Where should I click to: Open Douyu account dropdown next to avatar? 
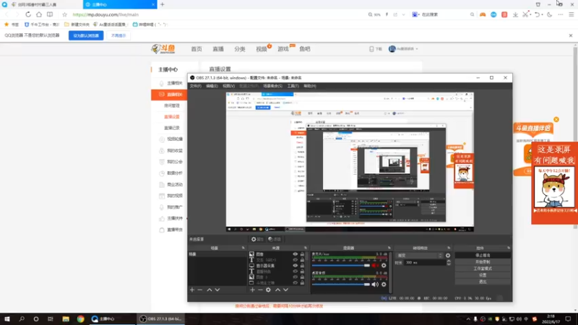click(x=417, y=49)
